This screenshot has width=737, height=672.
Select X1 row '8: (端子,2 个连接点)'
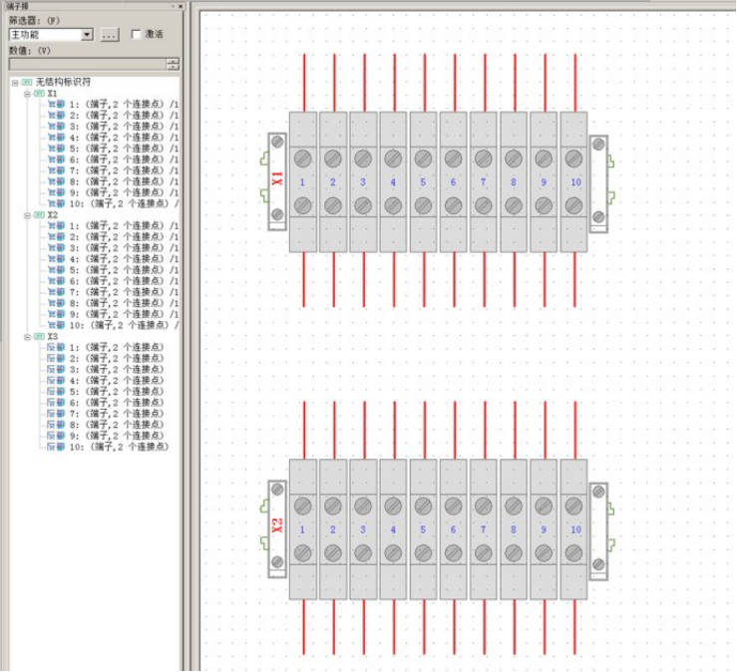[124, 181]
